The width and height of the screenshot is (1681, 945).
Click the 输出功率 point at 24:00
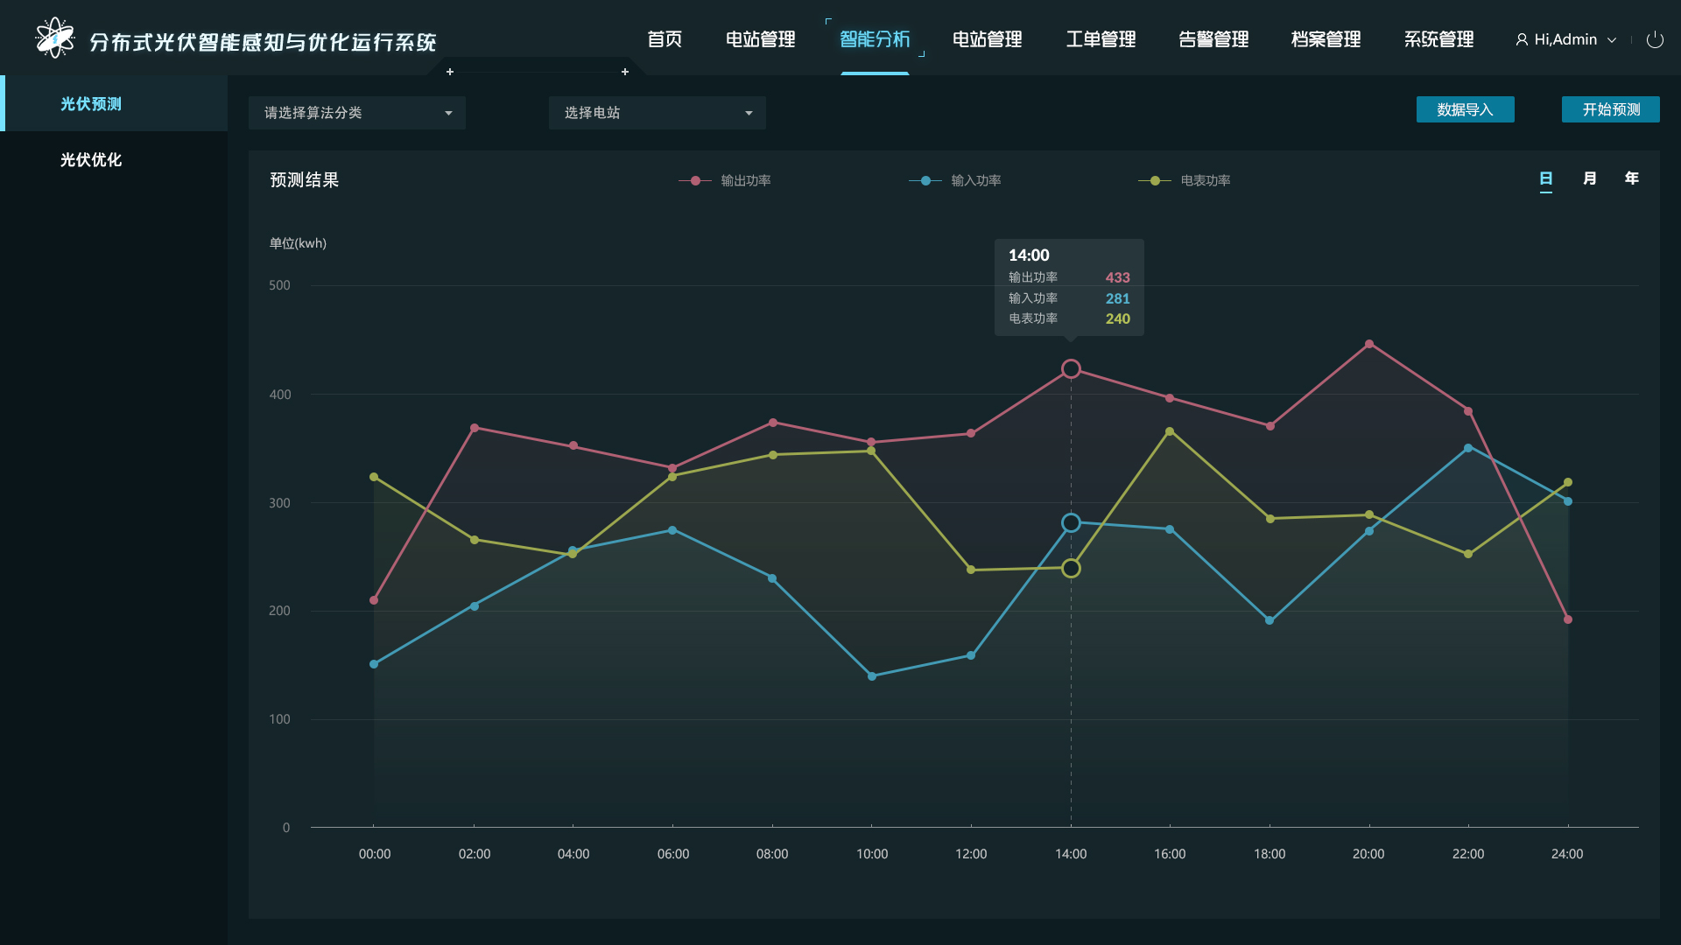click(x=1568, y=619)
